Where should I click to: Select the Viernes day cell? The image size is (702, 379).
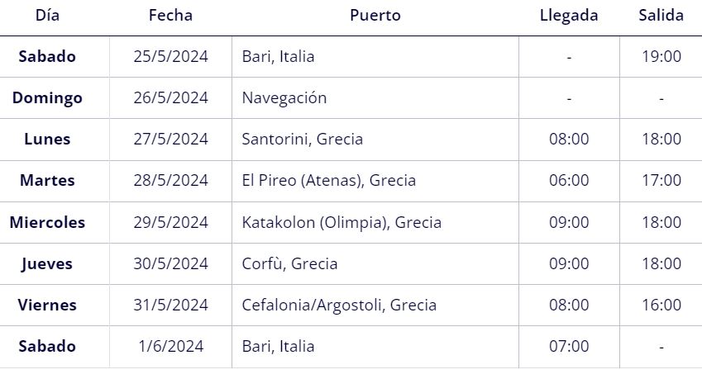(x=47, y=305)
